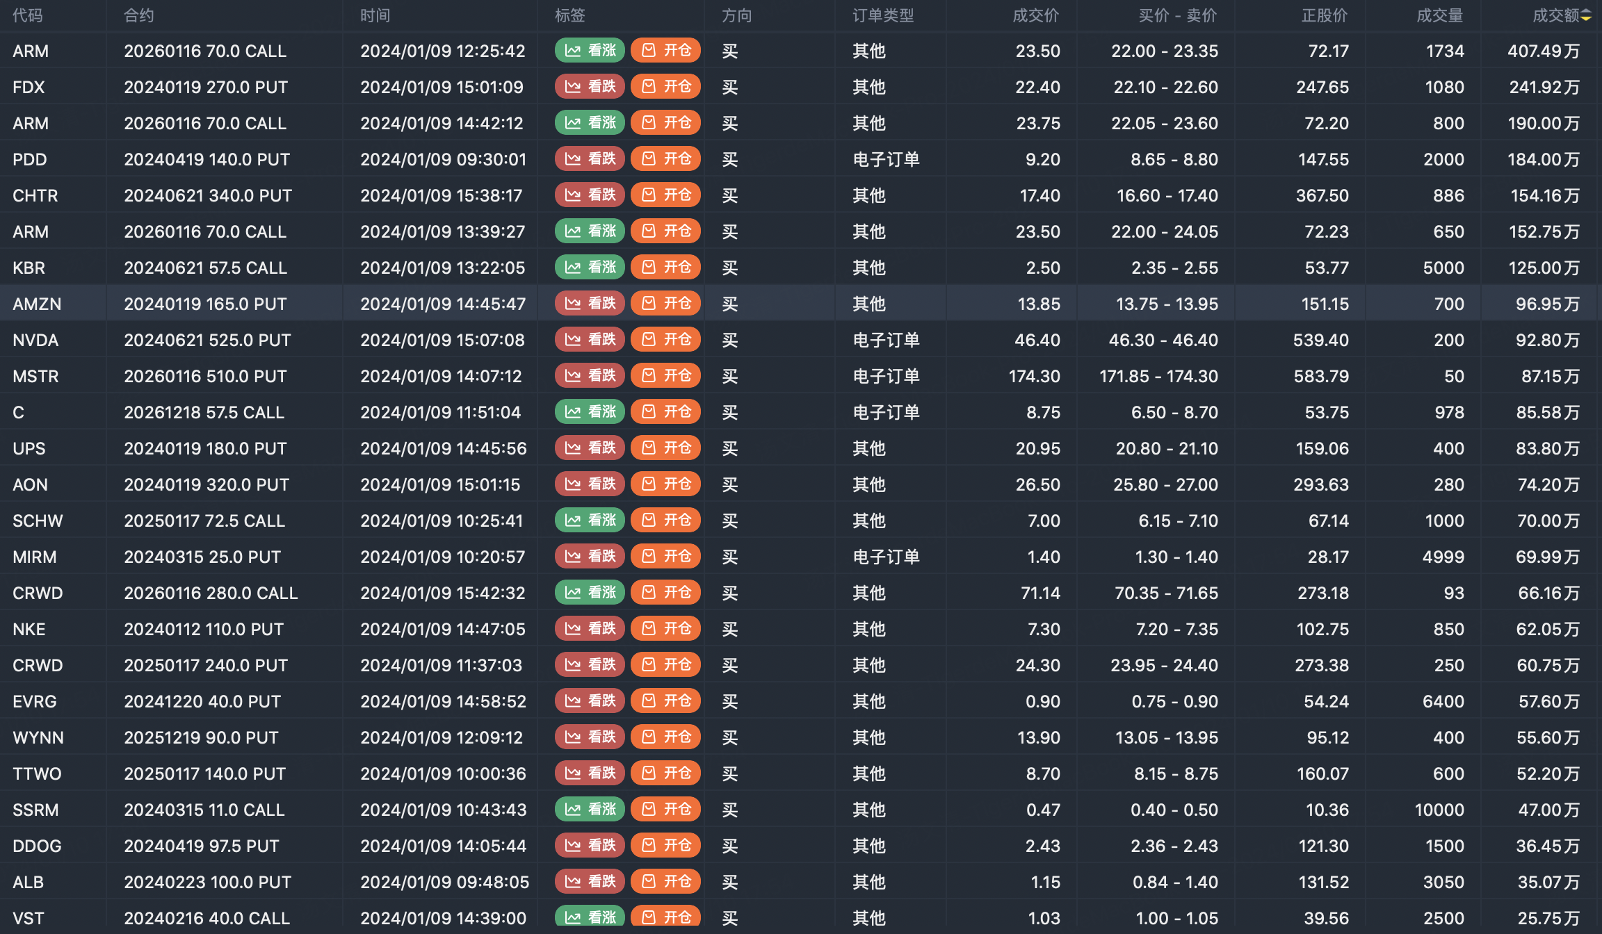Open the MSTR ticker row
This screenshot has height=934, width=1602.
35,376
